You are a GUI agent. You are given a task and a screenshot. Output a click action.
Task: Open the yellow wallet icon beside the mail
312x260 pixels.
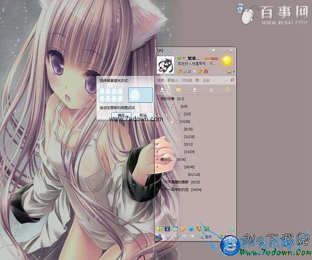tap(200, 71)
